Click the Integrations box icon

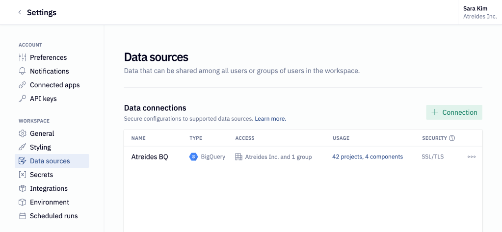pyautogui.click(x=23, y=188)
